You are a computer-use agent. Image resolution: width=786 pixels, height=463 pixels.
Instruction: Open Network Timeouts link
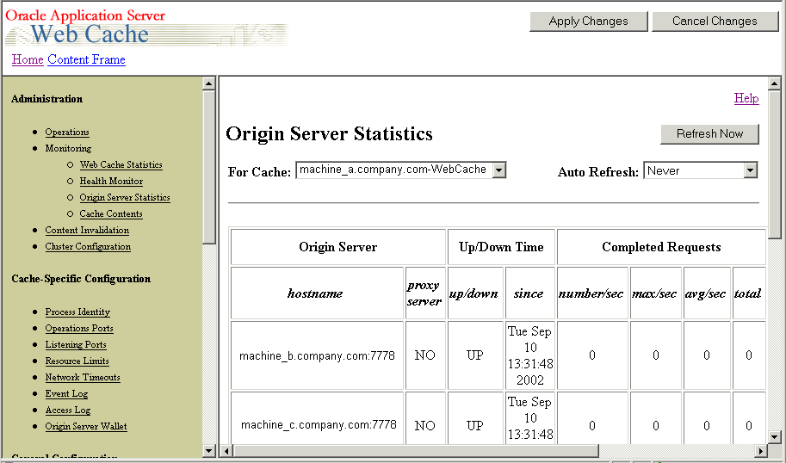pos(83,377)
